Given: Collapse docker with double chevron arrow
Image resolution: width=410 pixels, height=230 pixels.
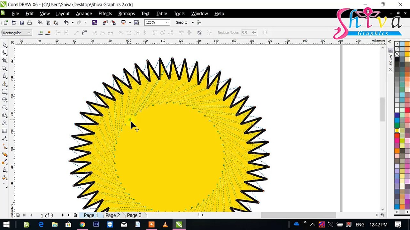Looking at the screenshot, I should click(x=390, y=42).
